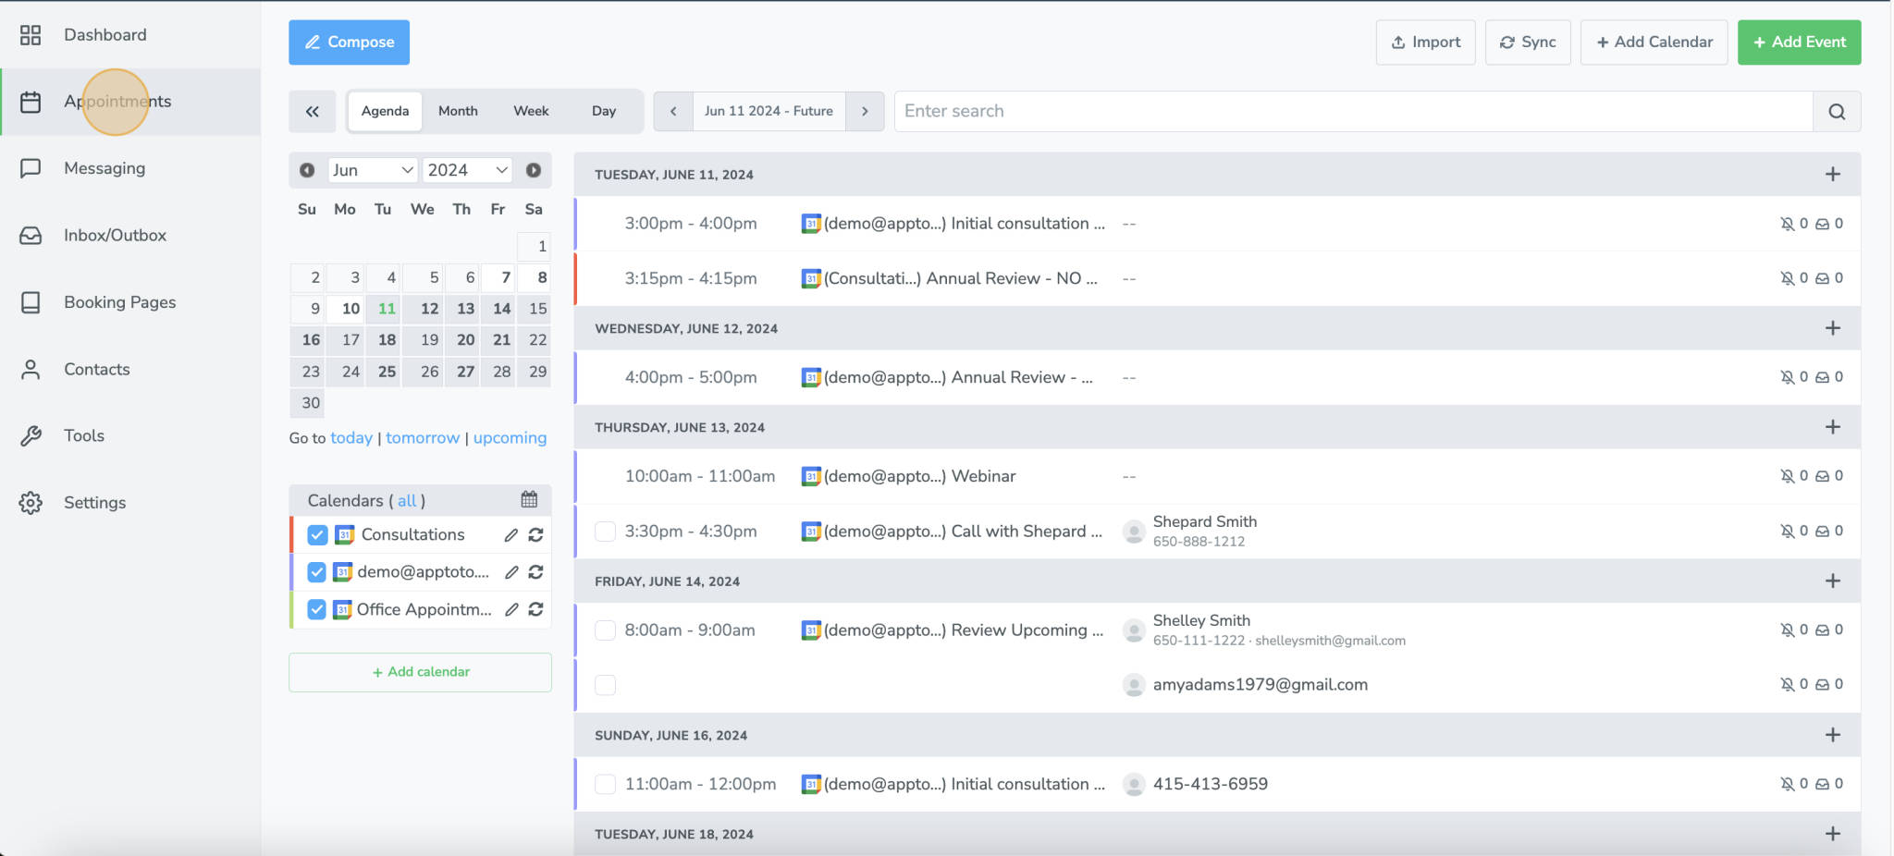Open the month dropdown showing Jun

(x=373, y=170)
